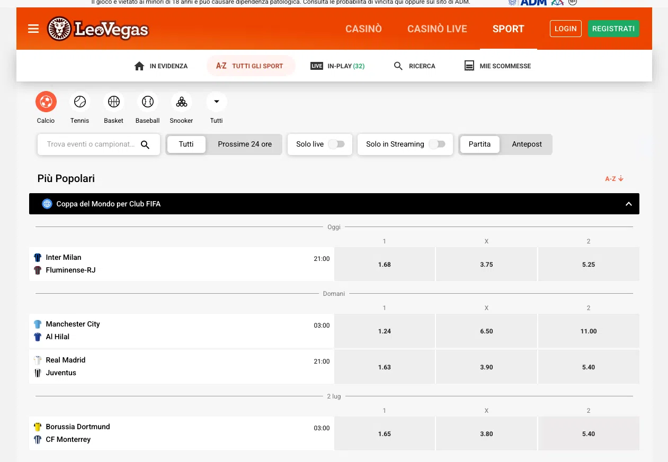Open the Casinò Live tab
The image size is (668, 462).
coord(437,29)
